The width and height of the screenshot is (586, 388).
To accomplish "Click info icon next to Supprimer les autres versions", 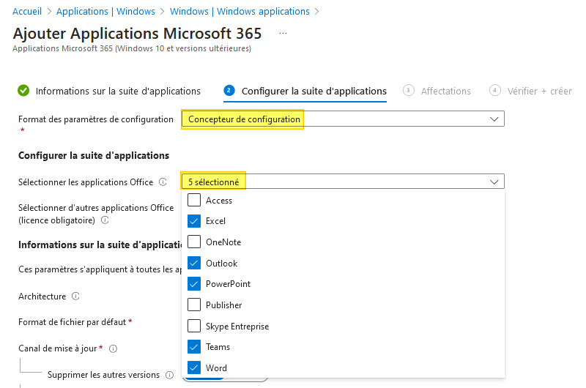I will pyautogui.click(x=169, y=375).
